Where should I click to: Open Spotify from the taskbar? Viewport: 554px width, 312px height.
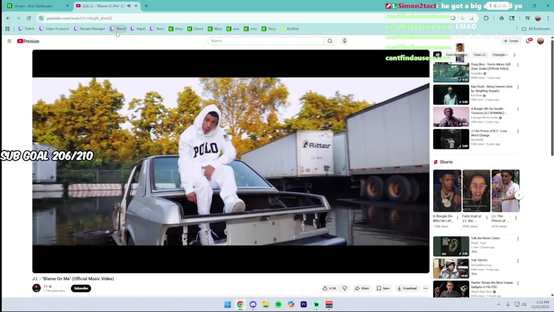click(x=278, y=305)
